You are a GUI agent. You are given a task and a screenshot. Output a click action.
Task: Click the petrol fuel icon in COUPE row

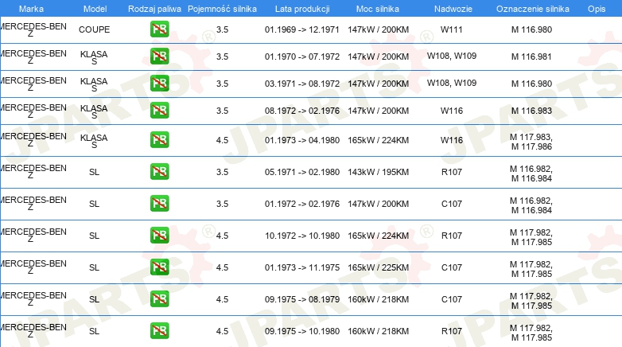(159, 29)
